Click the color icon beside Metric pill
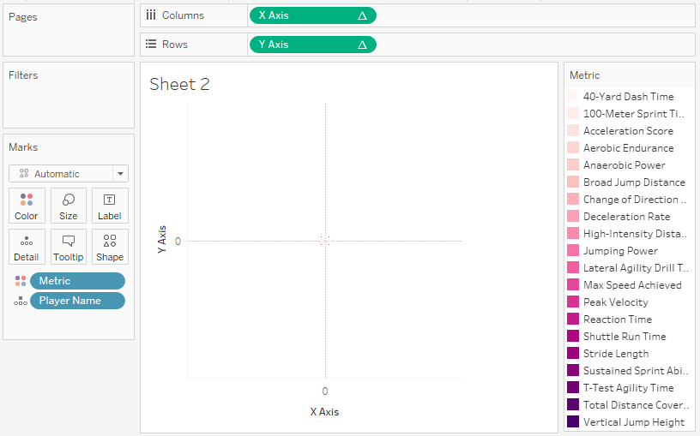This screenshot has height=436, width=700. (x=21, y=281)
